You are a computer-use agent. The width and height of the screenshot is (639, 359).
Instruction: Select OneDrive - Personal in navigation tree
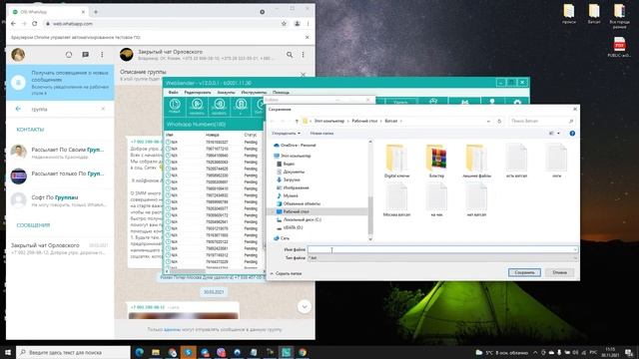298,146
